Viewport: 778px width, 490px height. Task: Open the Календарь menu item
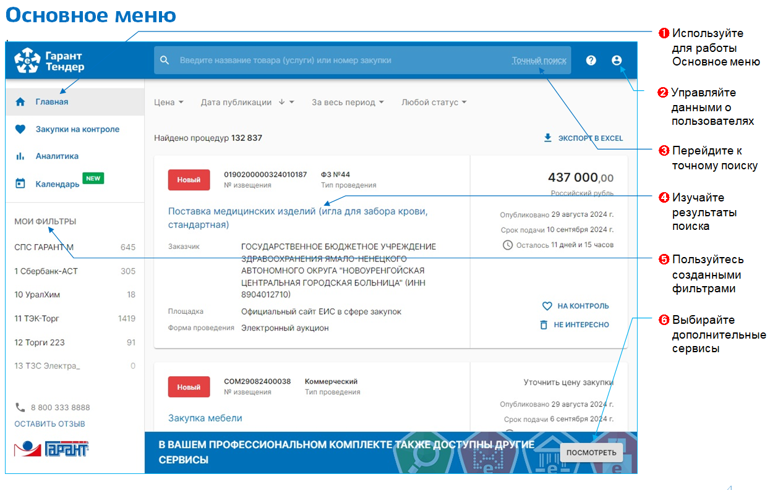tap(58, 184)
